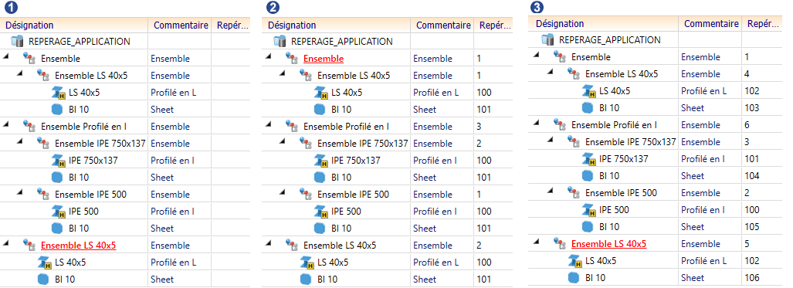The height and width of the screenshot is (288, 793).
Task: Click Ensemble IPE 500 assembly icon, middle panel
Action: (306, 195)
